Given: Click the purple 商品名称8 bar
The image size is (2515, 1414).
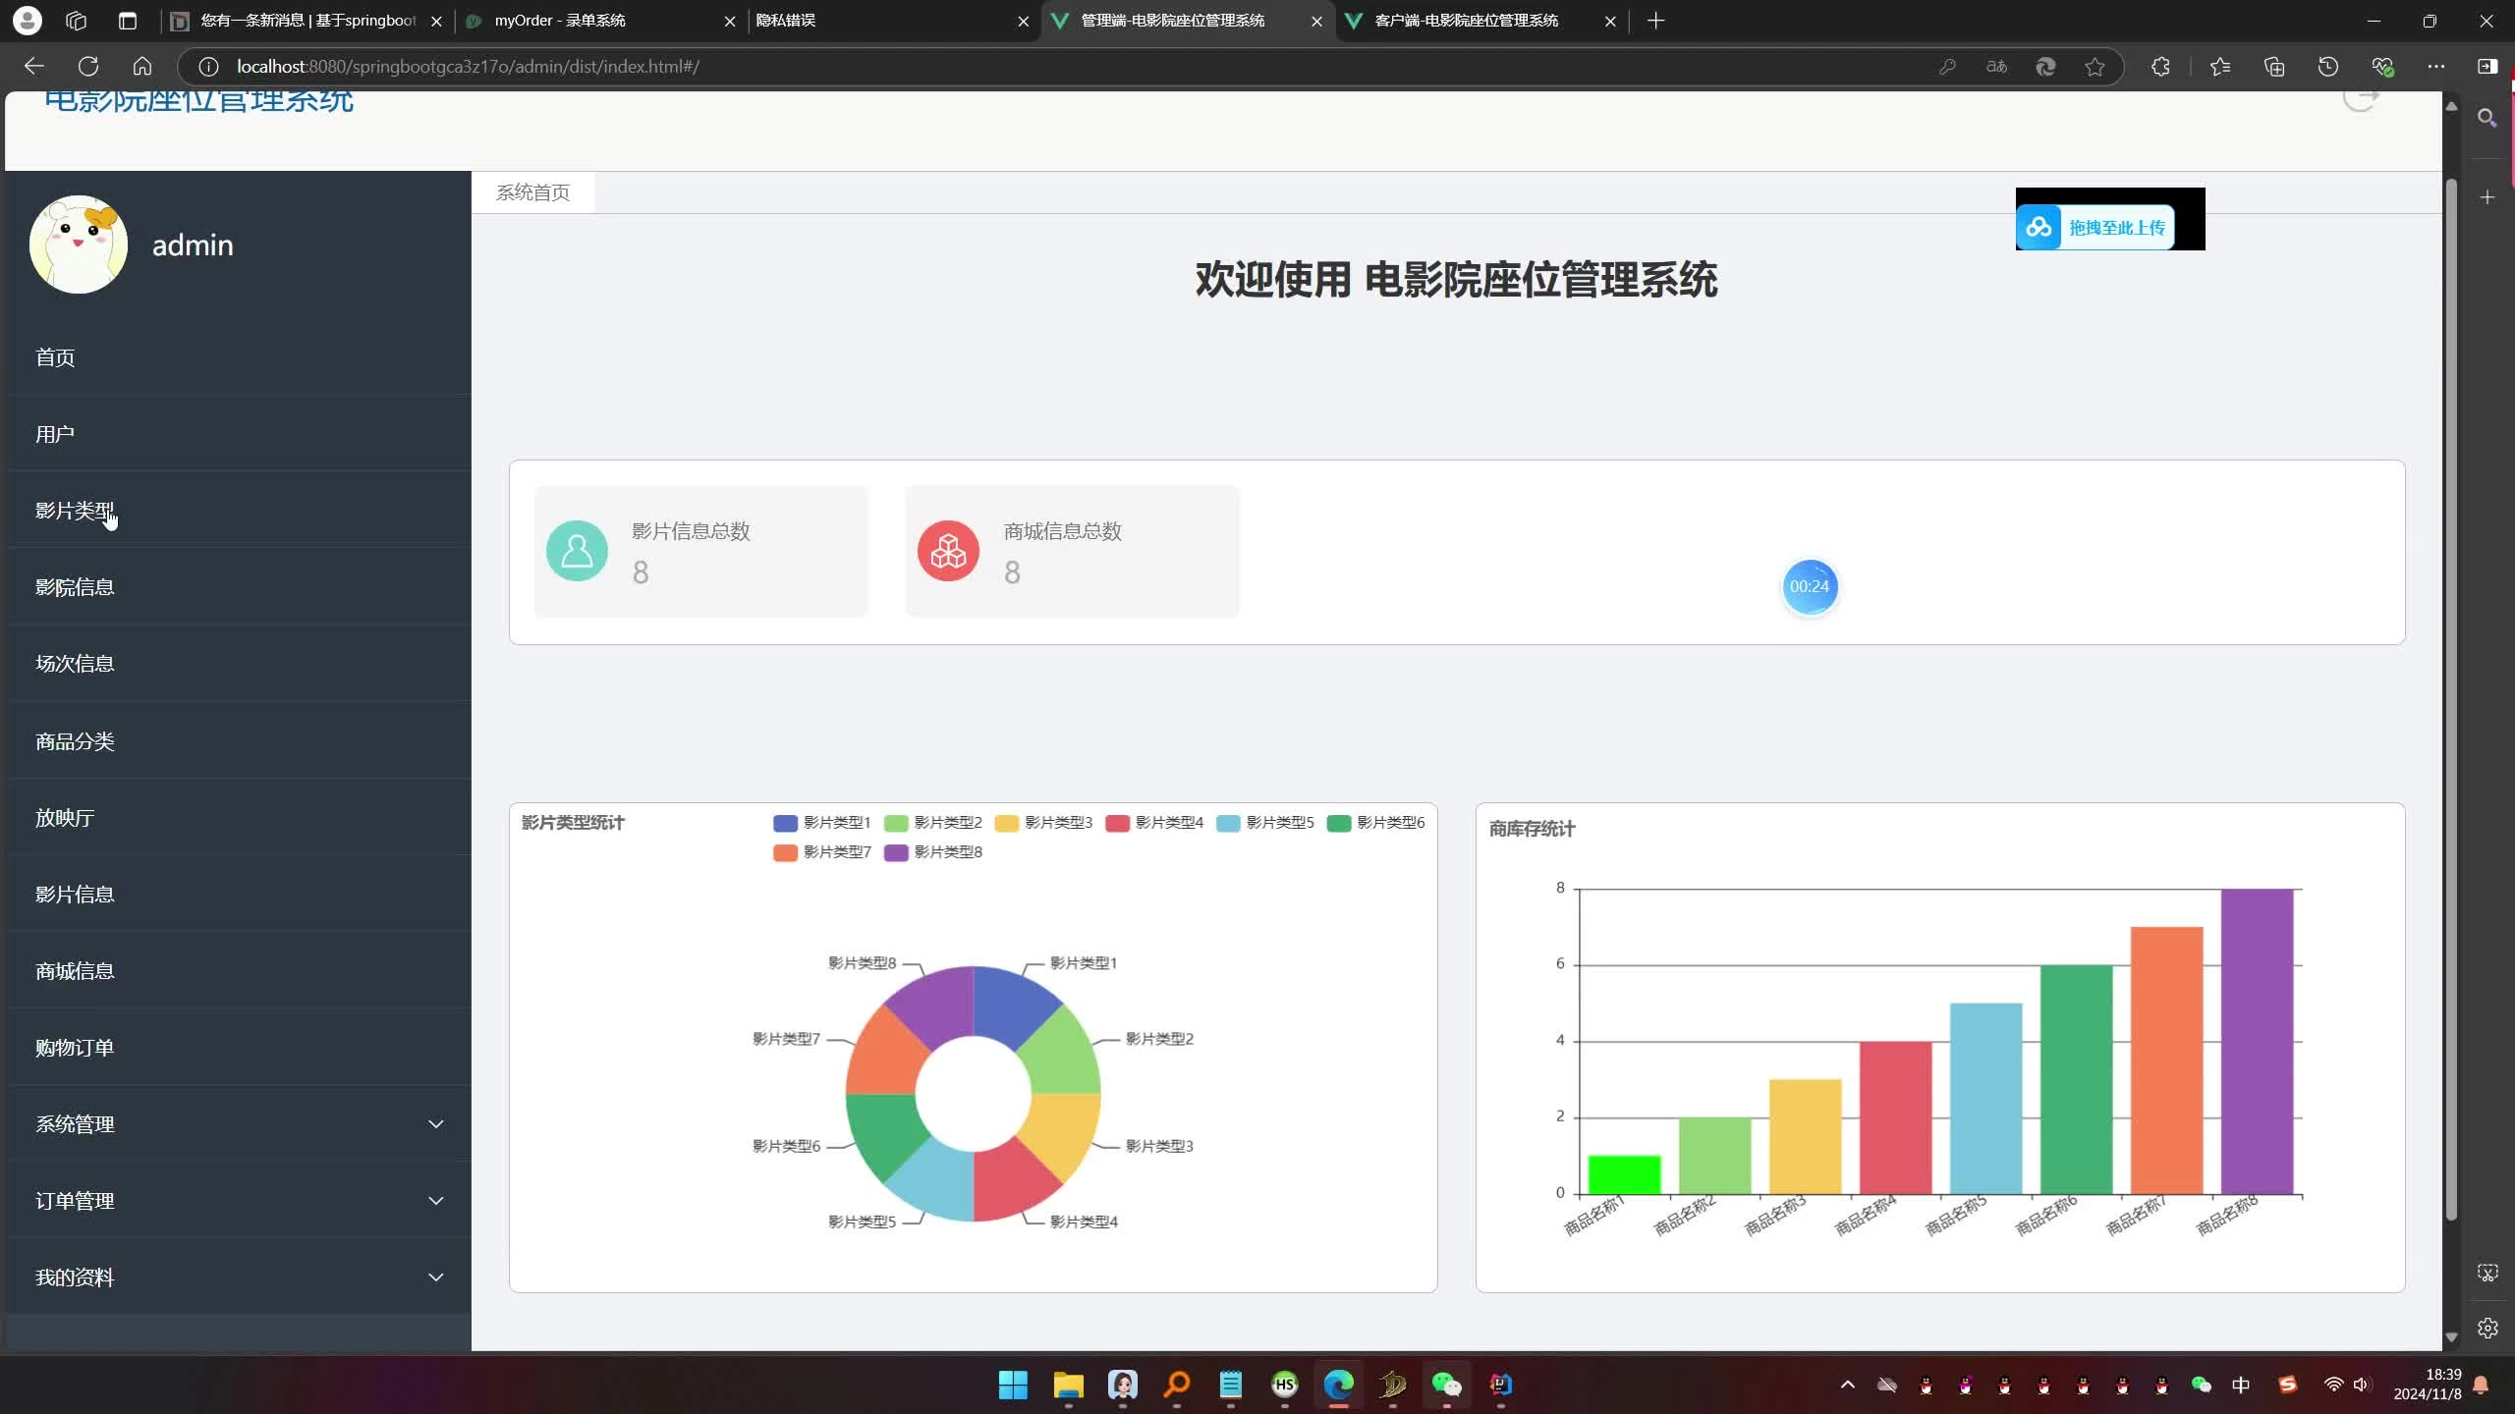Looking at the screenshot, I should coord(2257,1041).
